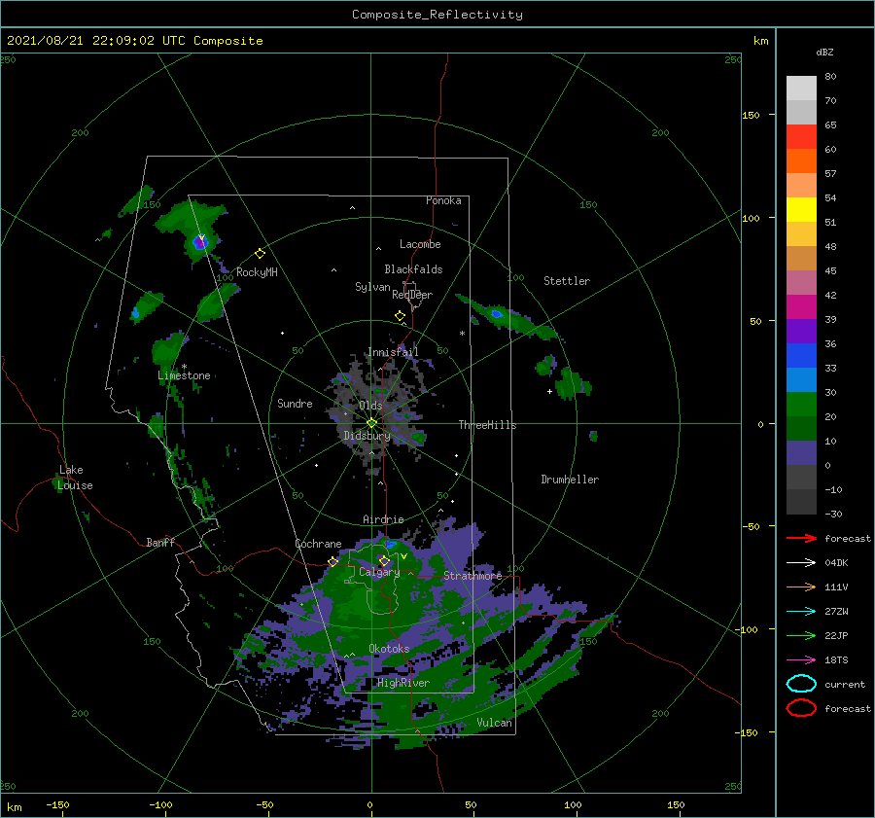875x818 pixels.
Task: Click the Banff city label
Action: point(160,542)
